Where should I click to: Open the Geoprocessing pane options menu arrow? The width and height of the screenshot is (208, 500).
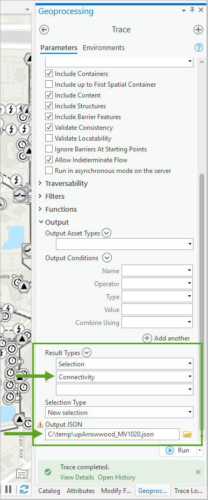184,11
